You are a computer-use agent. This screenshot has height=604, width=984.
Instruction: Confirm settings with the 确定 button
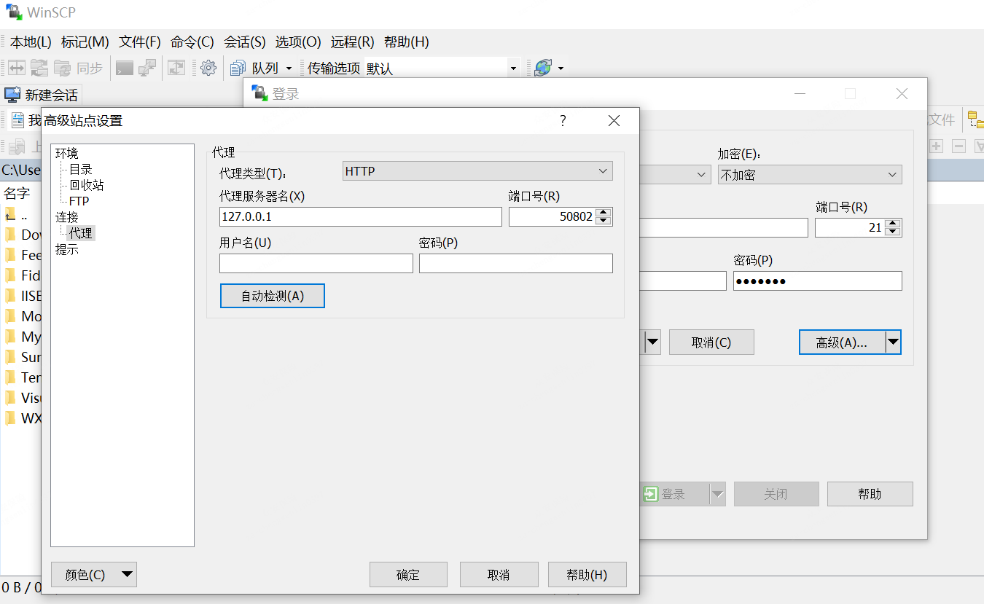point(407,574)
